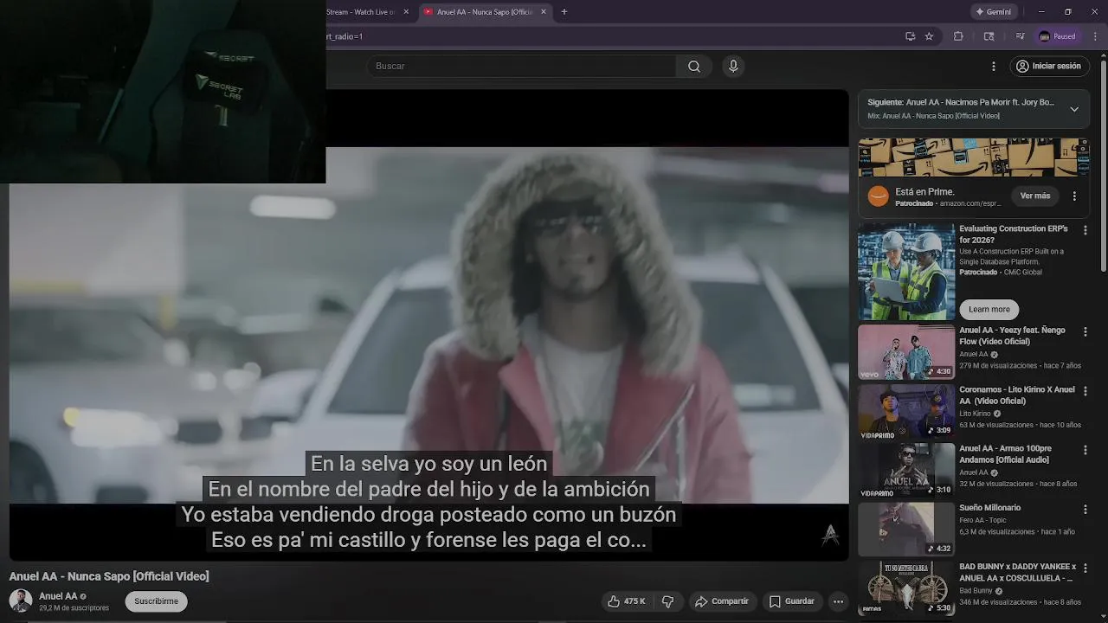Click the YouTube search magnifier button

coord(694,67)
